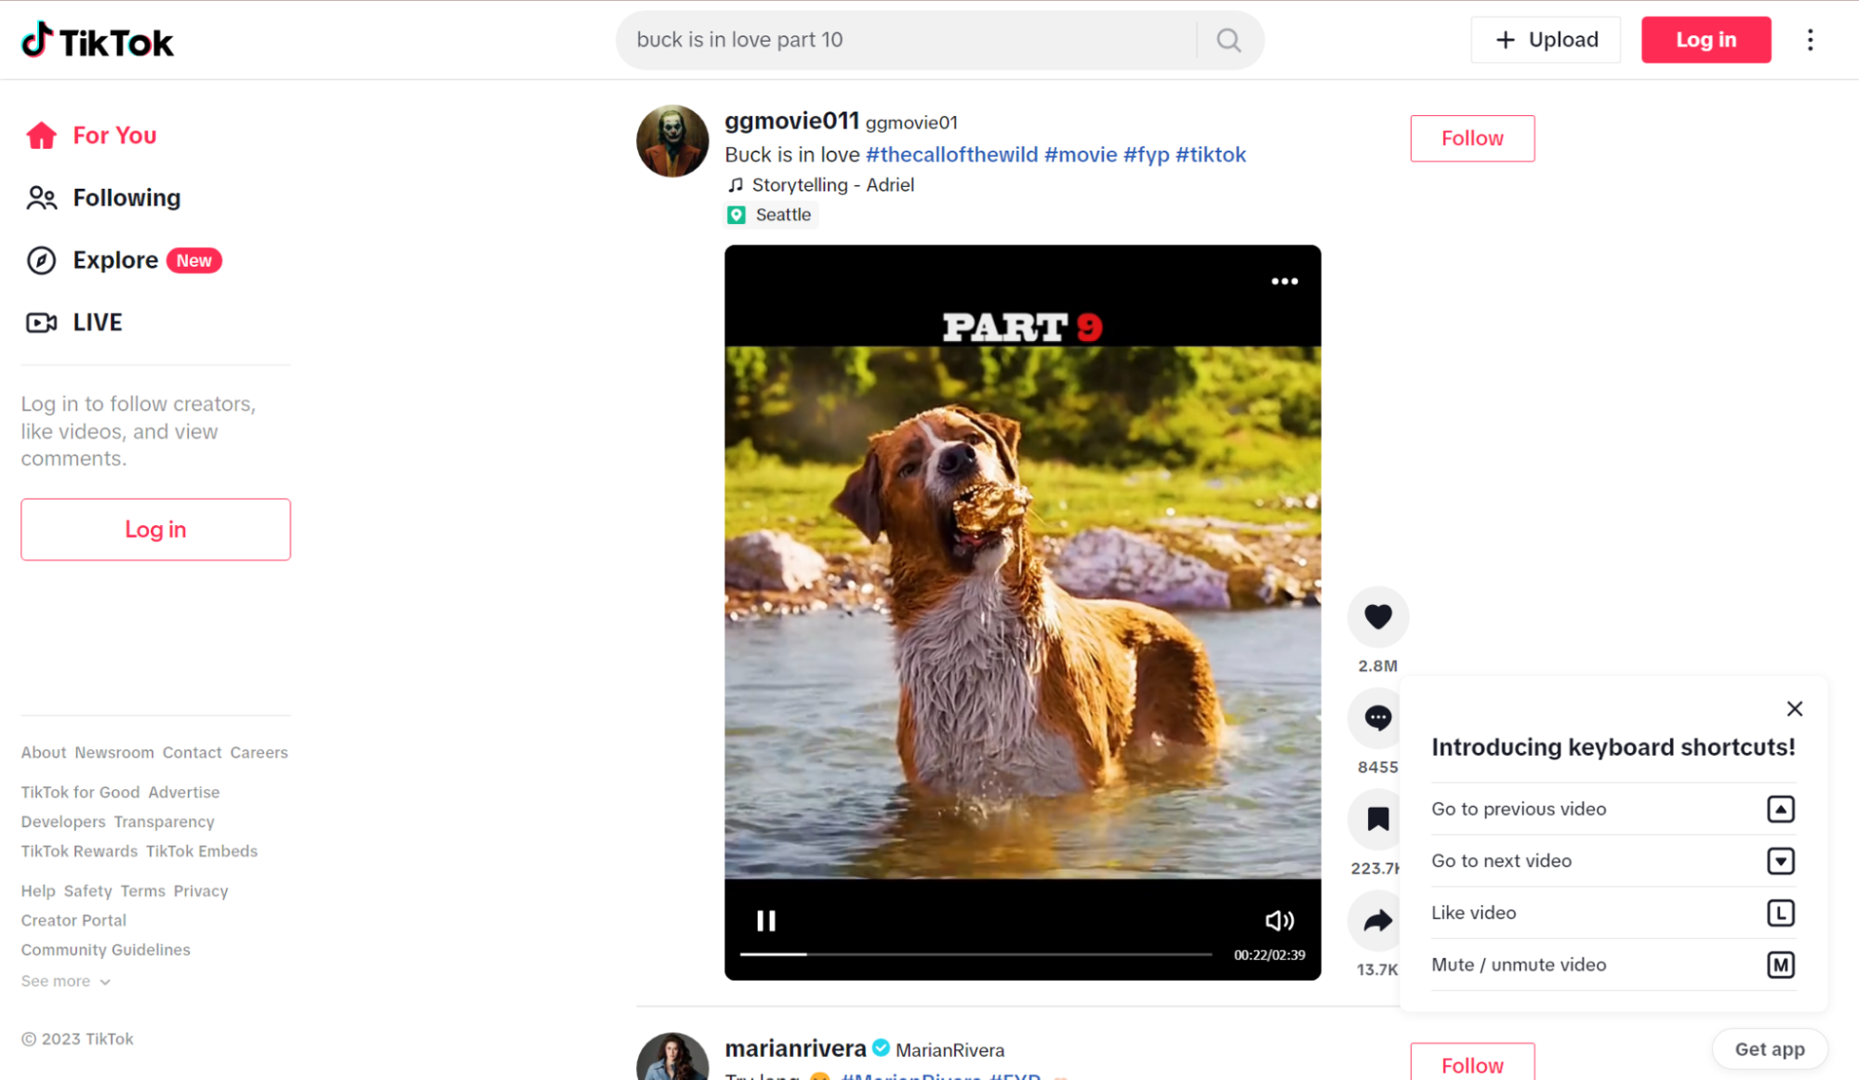
Task: Click the L key icon for like
Action: (x=1780, y=913)
